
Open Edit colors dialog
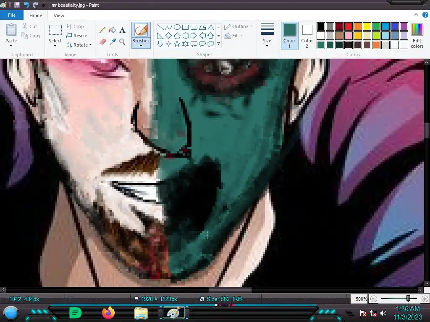[x=417, y=36]
